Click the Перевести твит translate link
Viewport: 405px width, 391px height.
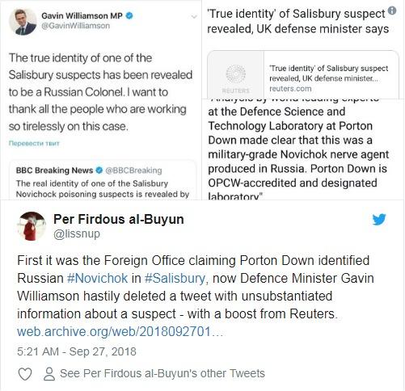point(34,143)
